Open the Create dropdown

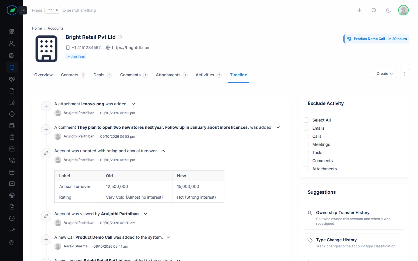[x=385, y=74]
